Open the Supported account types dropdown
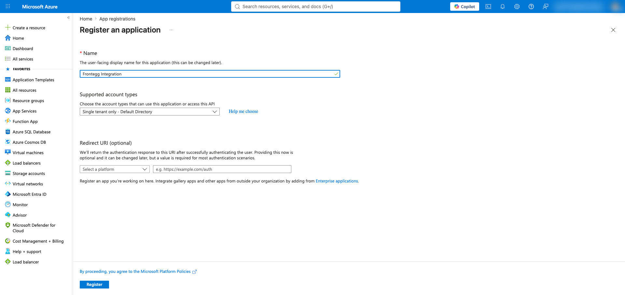This screenshot has width=625, height=295. [x=150, y=112]
